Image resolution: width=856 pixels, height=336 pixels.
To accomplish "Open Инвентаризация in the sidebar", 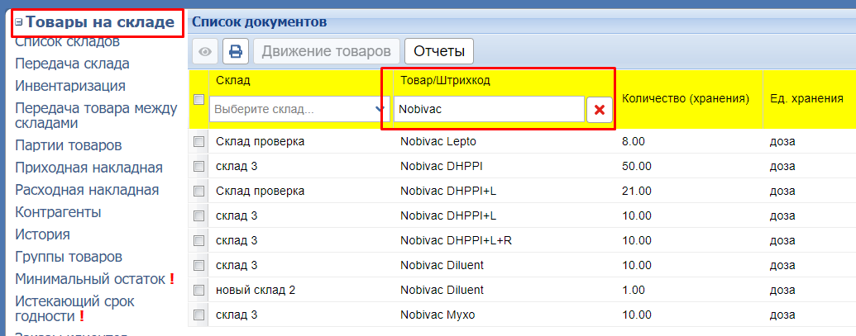I will point(70,86).
